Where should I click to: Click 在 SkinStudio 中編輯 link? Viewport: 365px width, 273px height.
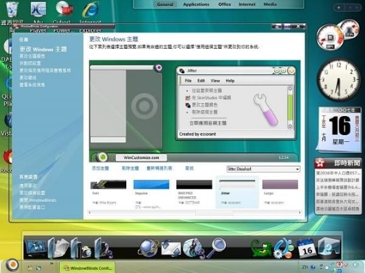[x=212, y=98]
